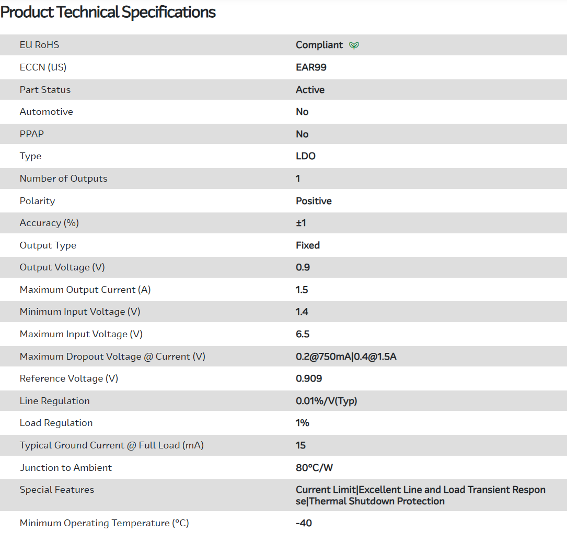Click the Compliant value text
The height and width of the screenshot is (533, 567).
(319, 45)
